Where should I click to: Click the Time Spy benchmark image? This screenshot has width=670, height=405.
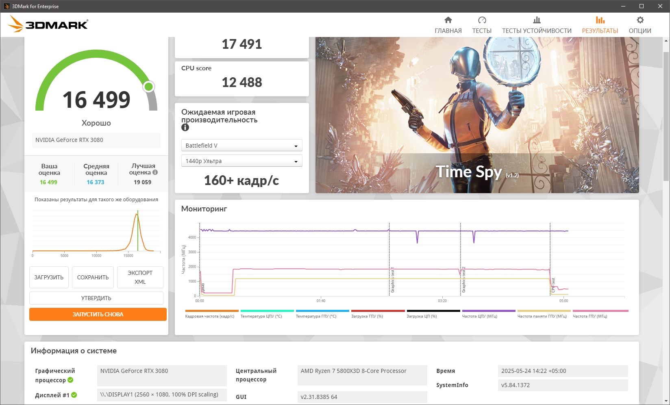477,115
